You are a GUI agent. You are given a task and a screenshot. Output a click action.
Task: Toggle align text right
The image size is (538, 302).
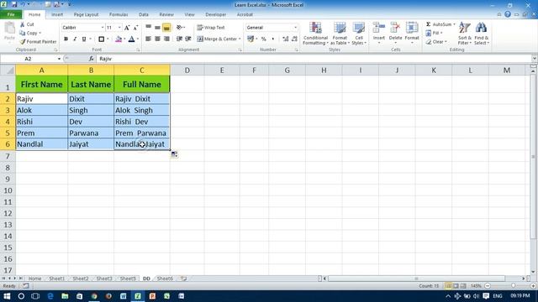pos(166,39)
